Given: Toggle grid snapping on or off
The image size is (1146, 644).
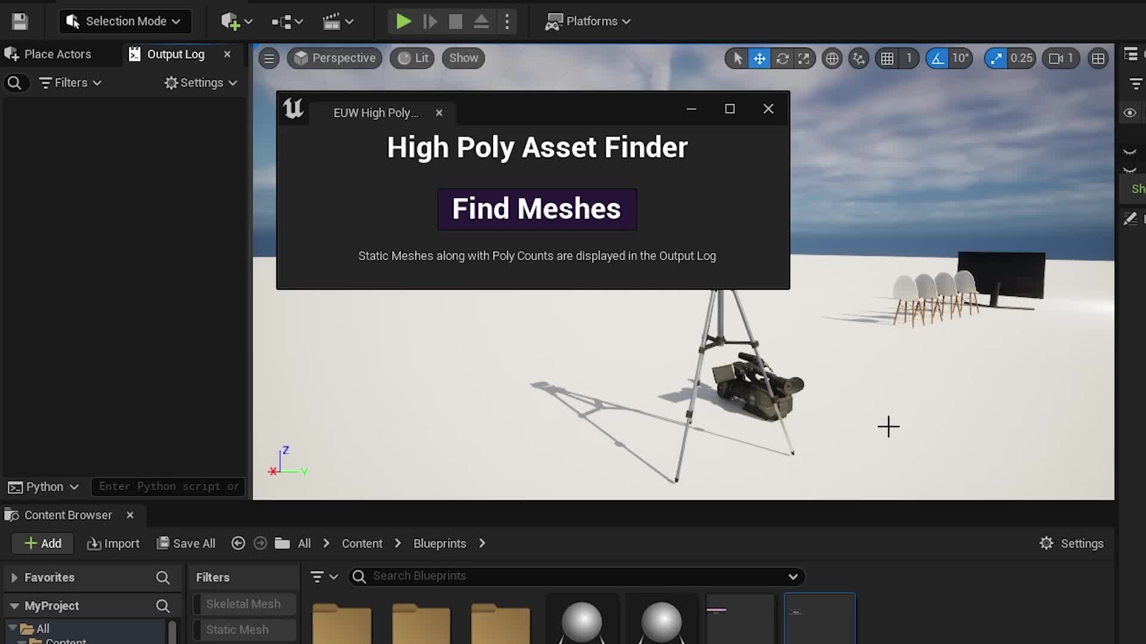Looking at the screenshot, I should coord(887,58).
